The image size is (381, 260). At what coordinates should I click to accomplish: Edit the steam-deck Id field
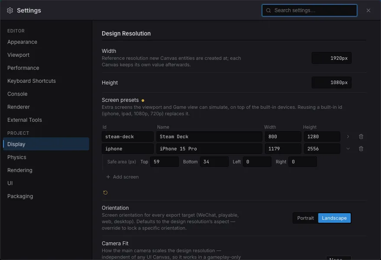tap(128, 136)
